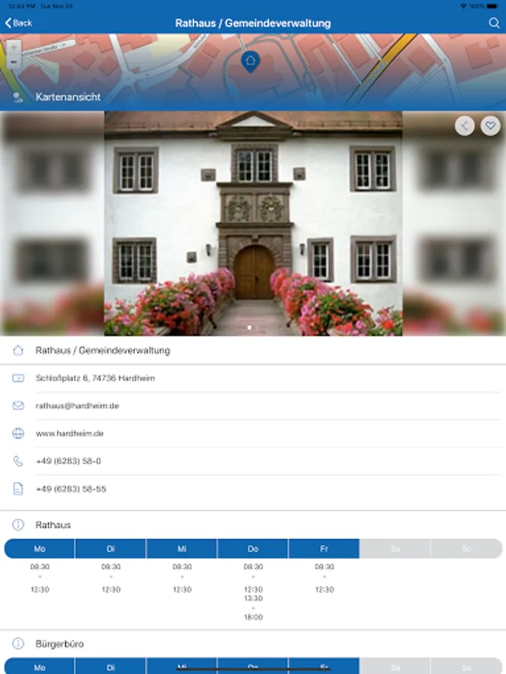Select Sa tab in Rathaus hours

coord(395,549)
